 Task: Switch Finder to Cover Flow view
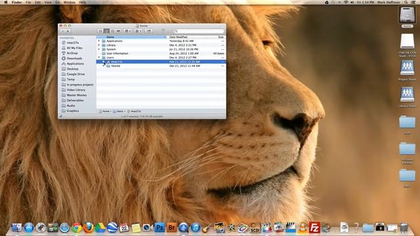(118, 31)
